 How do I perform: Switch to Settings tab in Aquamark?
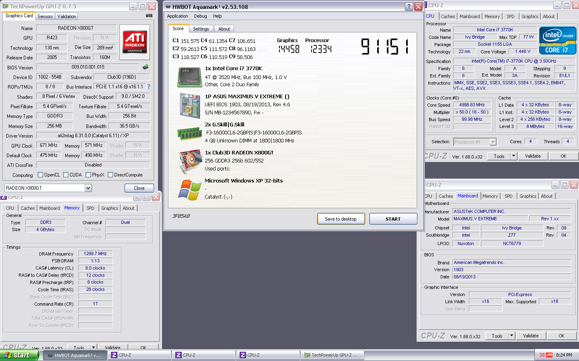201,29
